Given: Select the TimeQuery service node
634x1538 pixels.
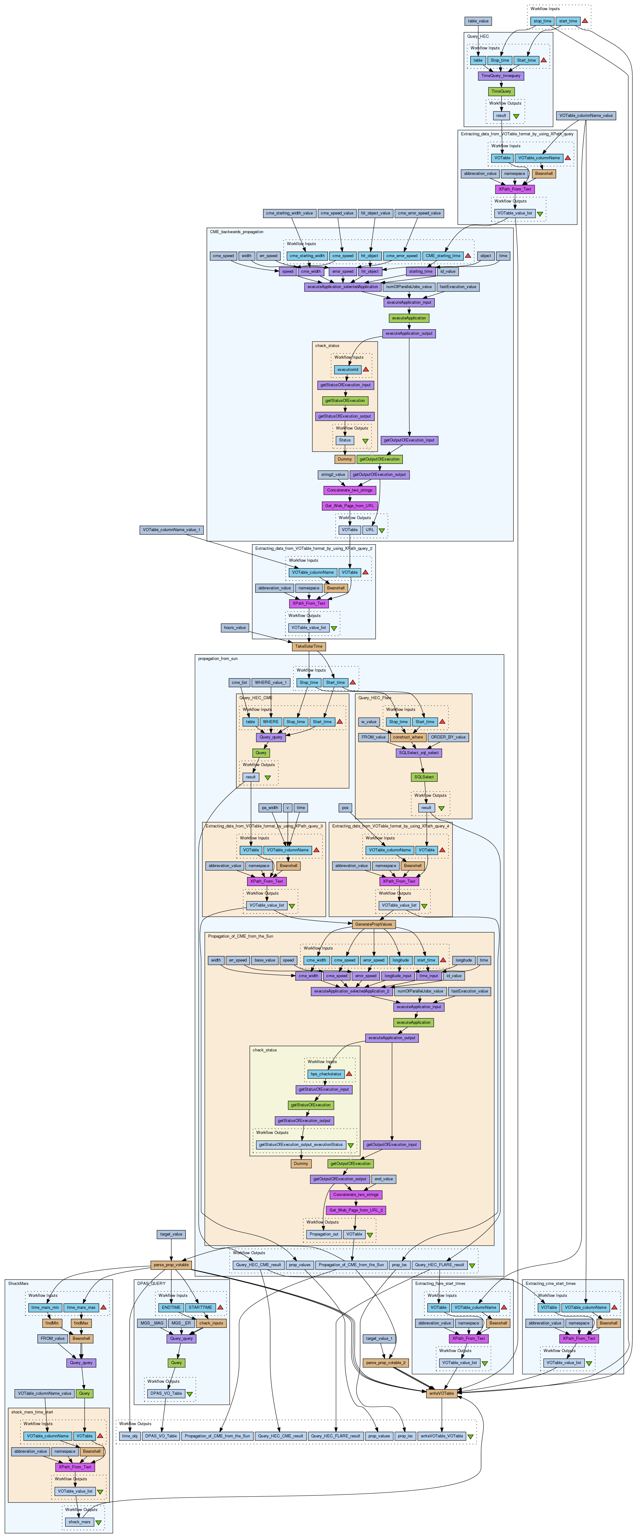Looking at the screenshot, I should [501, 91].
